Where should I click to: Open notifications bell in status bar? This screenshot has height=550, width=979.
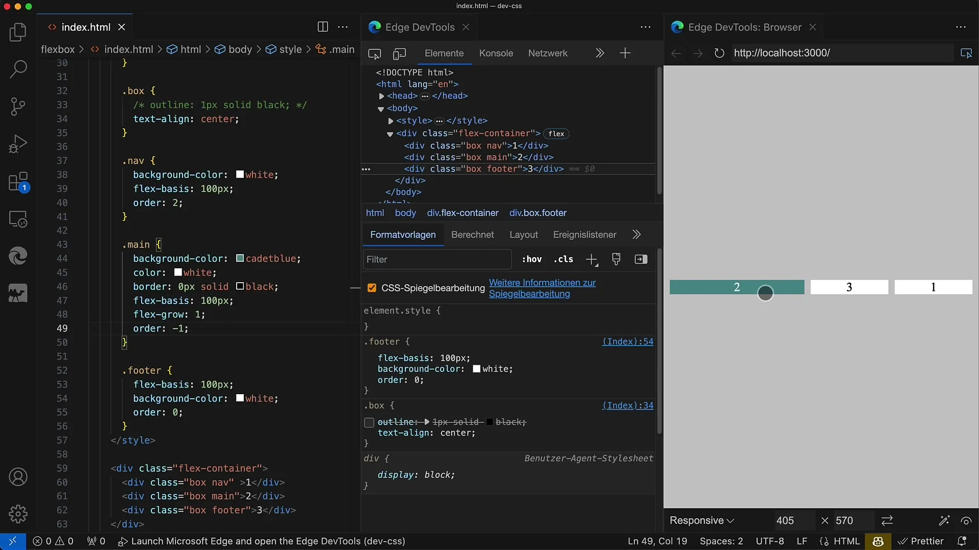point(962,541)
